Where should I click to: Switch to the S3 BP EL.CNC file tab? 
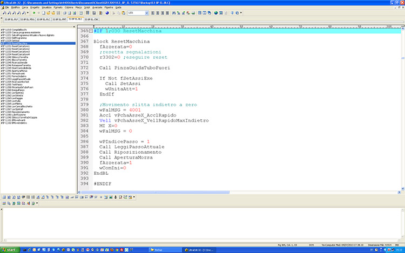[91, 19]
